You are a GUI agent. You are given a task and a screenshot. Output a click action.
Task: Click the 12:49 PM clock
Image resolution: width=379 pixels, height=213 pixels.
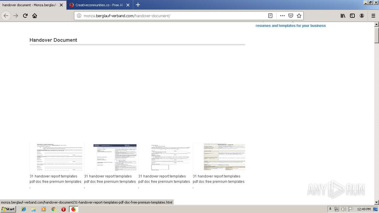click(x=364, y=209)
